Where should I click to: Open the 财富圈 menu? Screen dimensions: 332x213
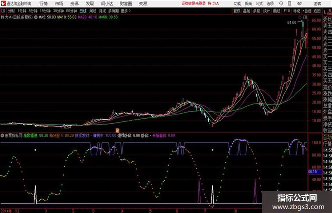point(126,3)
